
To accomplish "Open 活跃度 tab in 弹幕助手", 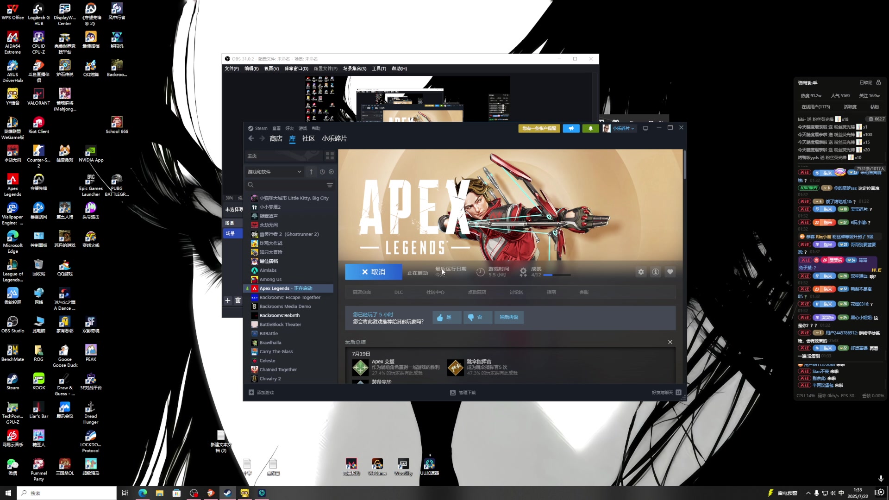I will (850, 106).
